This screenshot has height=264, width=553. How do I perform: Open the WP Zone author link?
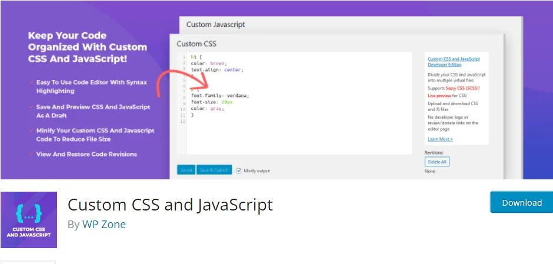coord(104,225)
